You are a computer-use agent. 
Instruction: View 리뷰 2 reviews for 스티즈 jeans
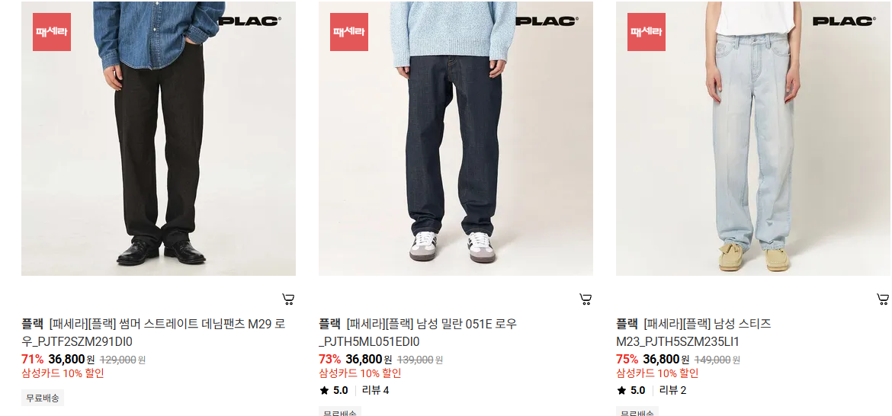pyautogui.click(x=673, y=390)
